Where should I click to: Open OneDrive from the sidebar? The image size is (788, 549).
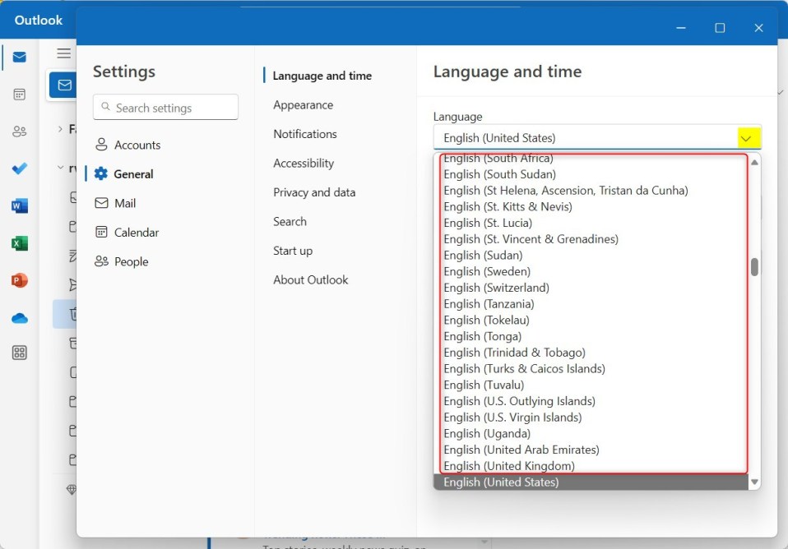tap(19, 317)
